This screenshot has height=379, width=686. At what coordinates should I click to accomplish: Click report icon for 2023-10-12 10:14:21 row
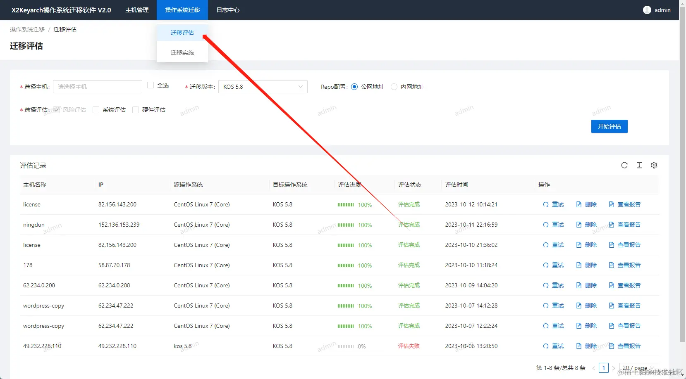click(612, 204)
